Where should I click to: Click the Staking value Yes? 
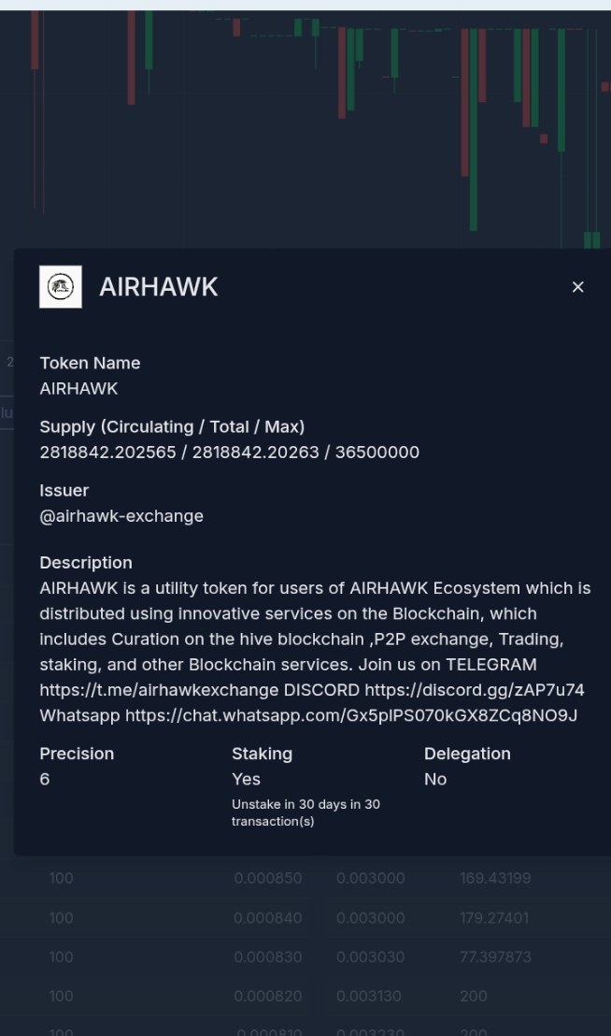[x=246, y=779]
